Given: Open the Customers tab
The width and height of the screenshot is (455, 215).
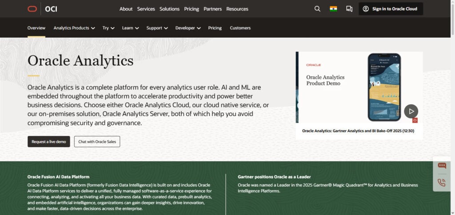Looking at the screenshot, I should (240, 28).
